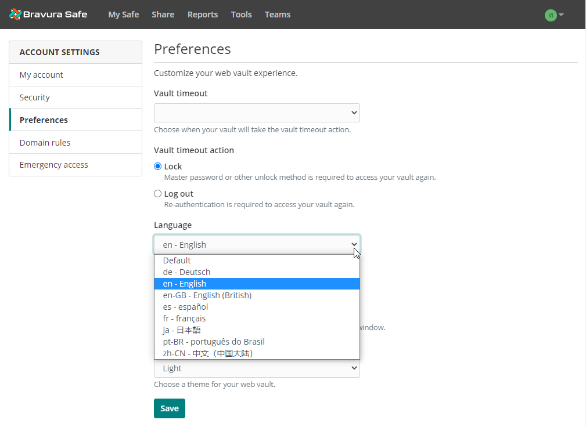Select the Lock timeout action

coord(158,167)
